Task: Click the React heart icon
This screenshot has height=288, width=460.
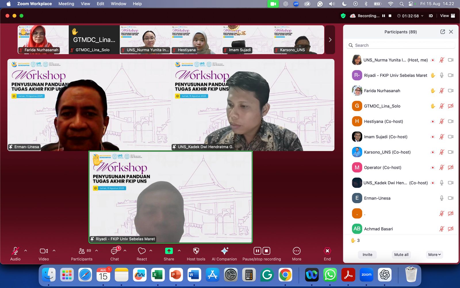Action: pos(142,251)
